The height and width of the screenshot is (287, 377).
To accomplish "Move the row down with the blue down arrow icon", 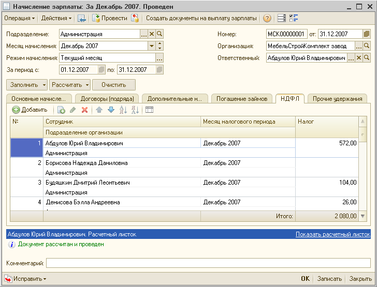I will pyautogui.click(x=111, y=110).
